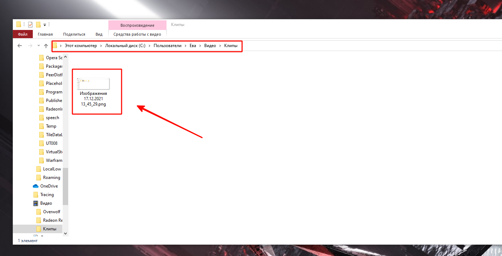
Task: Click the Видео filmstrip icon in the tree
Action: [36, 203]
